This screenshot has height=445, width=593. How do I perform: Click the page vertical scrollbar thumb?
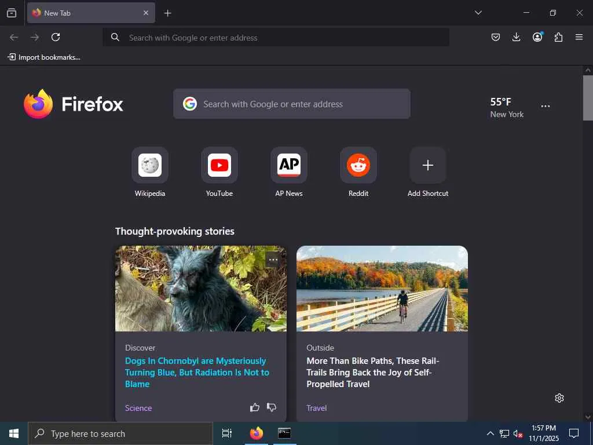[588, 98]
